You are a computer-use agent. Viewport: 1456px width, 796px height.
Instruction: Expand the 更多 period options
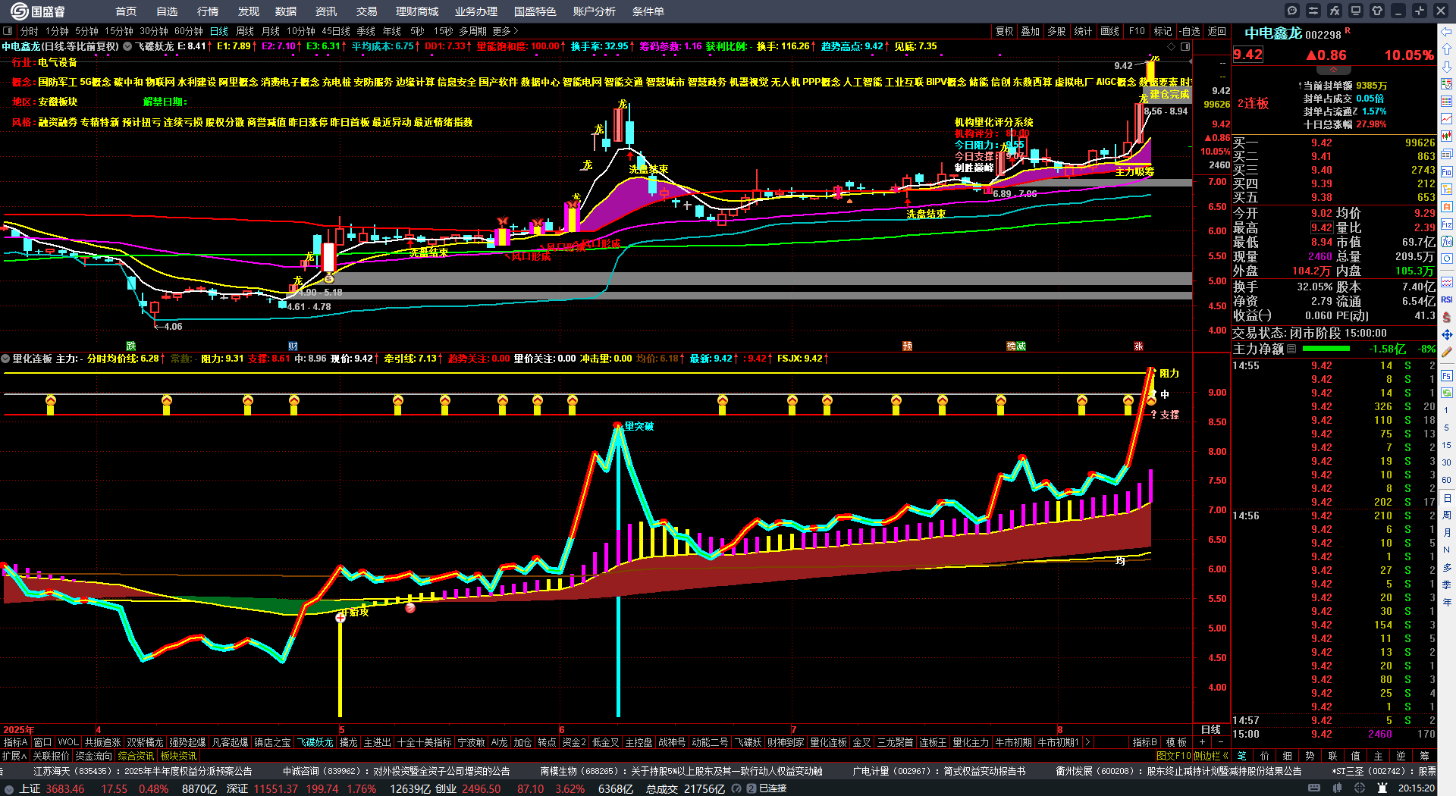(x=505, y=31)
